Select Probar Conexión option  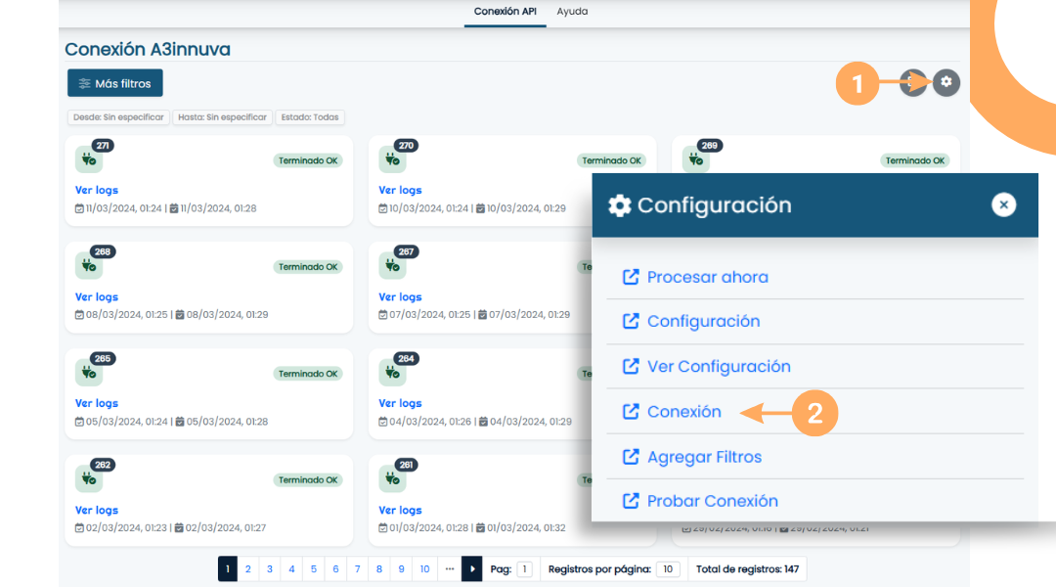coord(713,501)
